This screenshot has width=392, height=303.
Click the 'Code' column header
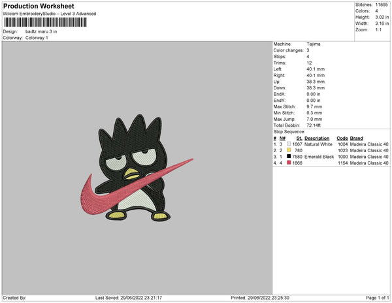click(x=342, y=138)
